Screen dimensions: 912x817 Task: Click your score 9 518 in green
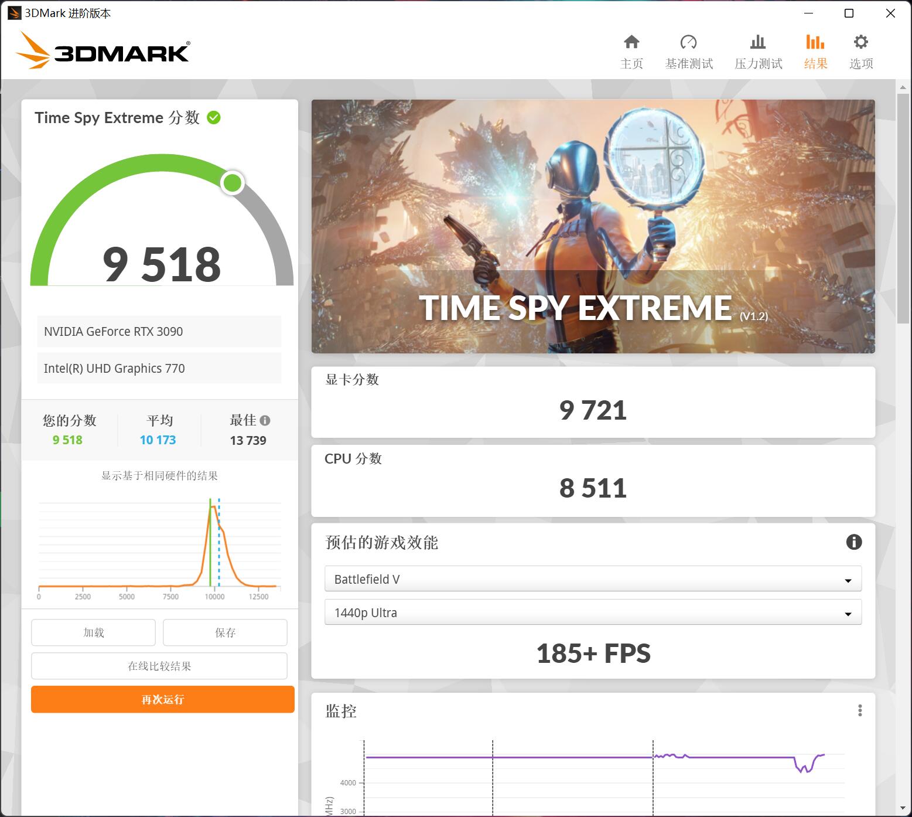(x=67, y=440)
